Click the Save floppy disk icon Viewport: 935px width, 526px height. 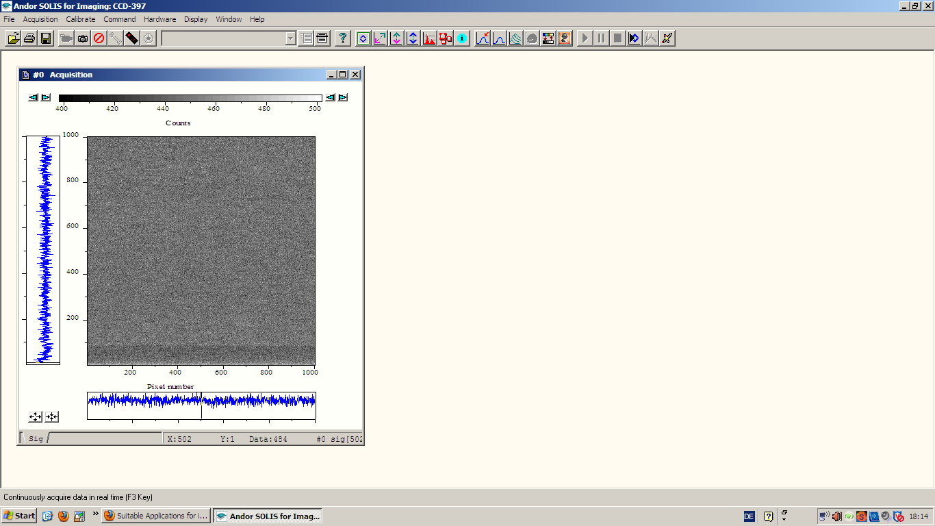point(46,38)
